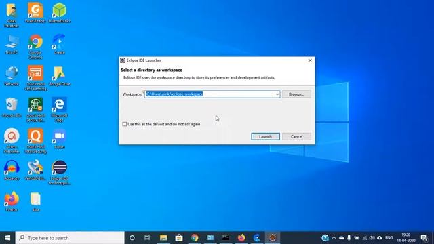Click the Eclipse launcher taskbar icon
The image size is (434, 244).
coord(273,238)
